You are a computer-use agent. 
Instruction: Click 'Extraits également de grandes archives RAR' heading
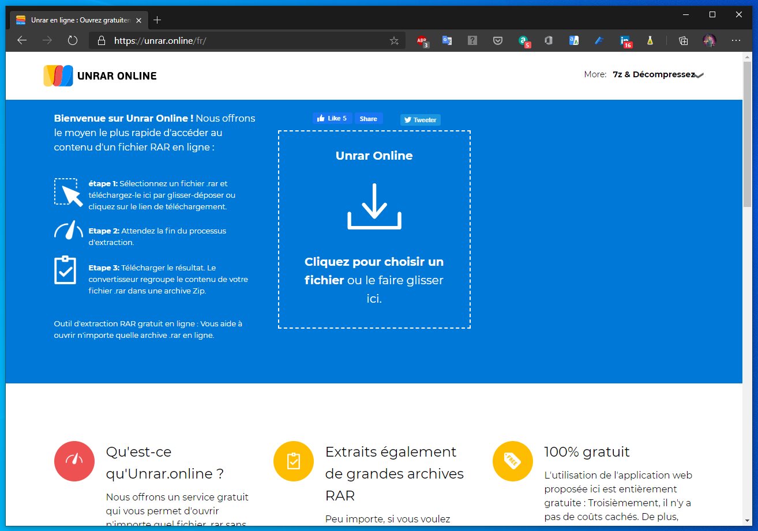(x=395, y=474)
